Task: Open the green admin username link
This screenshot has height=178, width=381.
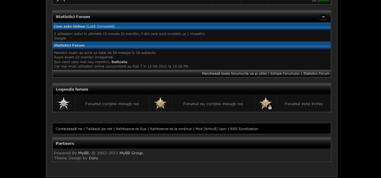Action: (323, 1)
